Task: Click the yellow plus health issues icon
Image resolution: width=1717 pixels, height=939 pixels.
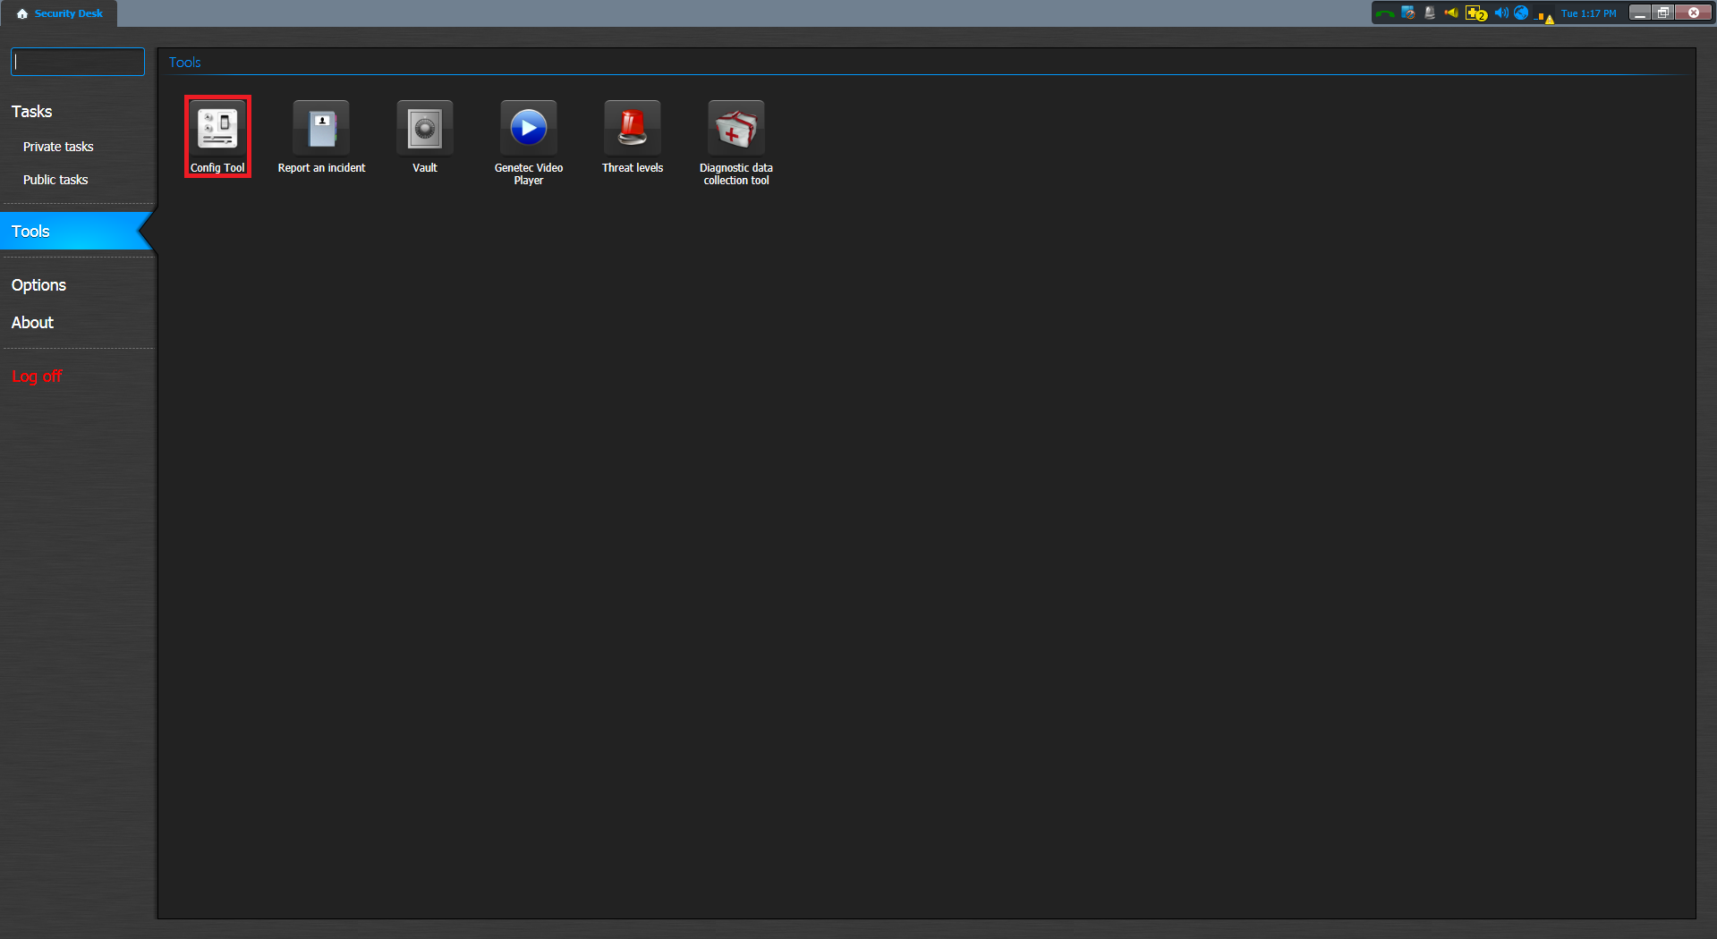Action: click(1475, 13)
